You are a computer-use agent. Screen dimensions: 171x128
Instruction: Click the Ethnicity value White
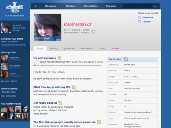pos(127,70)
